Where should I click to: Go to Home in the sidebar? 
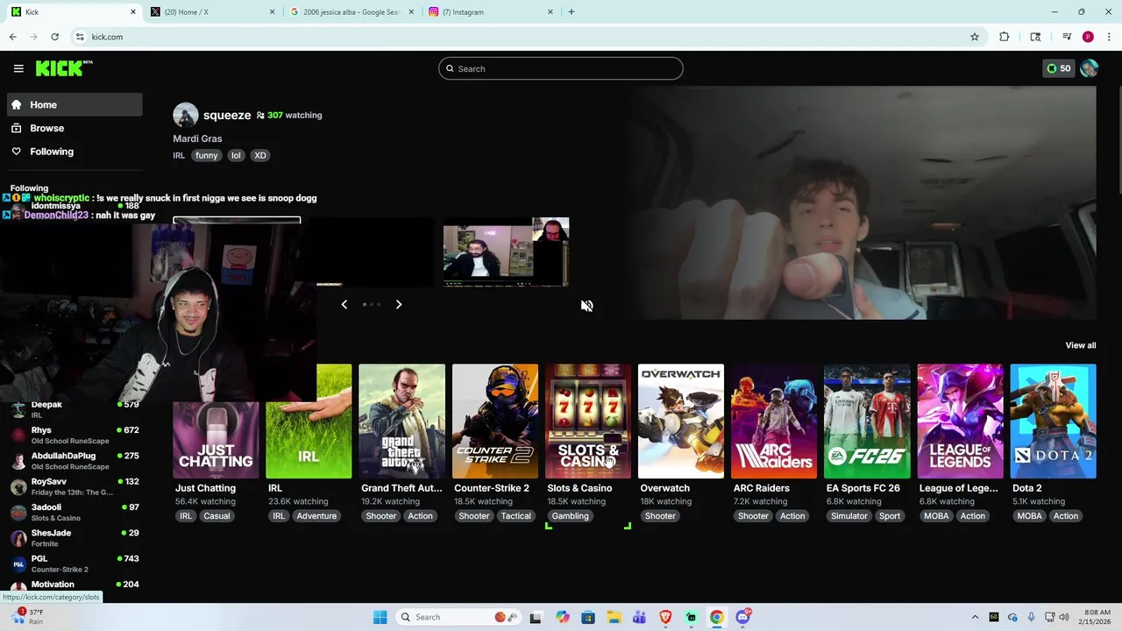(75, 104)
